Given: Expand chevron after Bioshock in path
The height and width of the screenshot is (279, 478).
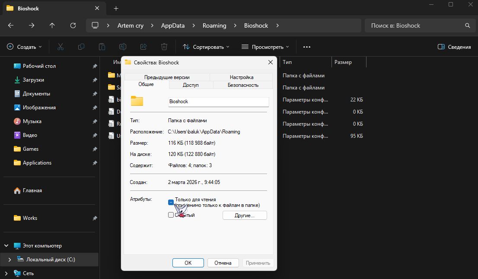Looking at the screenshot, I should pyautogui.click(x=277, y=25).
